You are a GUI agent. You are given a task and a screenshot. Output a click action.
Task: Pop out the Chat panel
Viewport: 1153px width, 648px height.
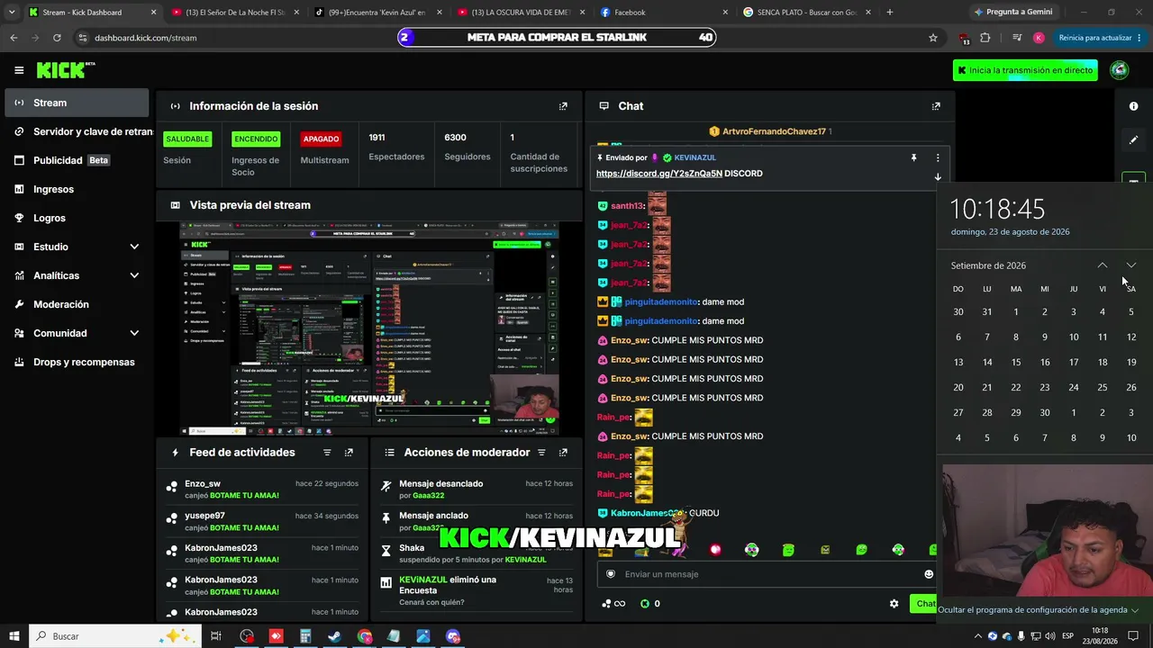936,106
